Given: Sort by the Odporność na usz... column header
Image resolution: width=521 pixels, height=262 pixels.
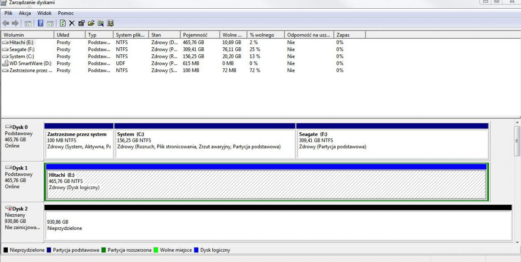Looking at the screenshot, I should tap(309, 35).
